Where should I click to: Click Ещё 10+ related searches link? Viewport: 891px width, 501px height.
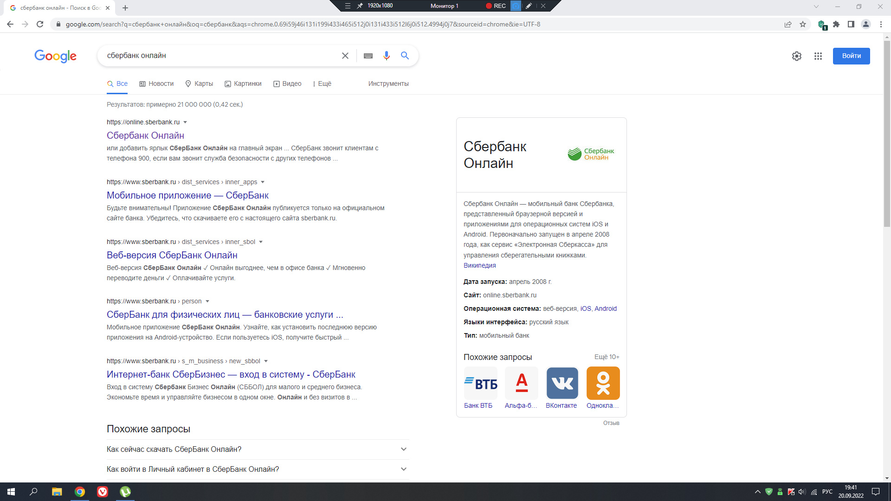pyautogui.click(x=607, y=357)
